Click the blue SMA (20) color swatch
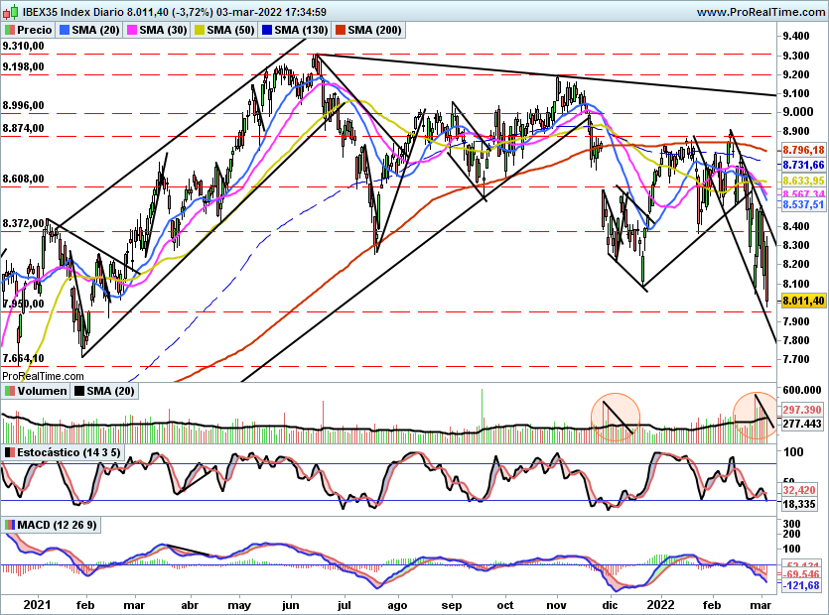This screenshot has width=829, height=615. pos(66,30)
